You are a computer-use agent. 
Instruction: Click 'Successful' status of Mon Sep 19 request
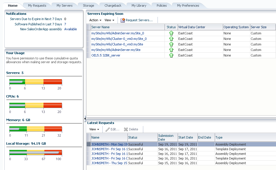pos(135,144)
